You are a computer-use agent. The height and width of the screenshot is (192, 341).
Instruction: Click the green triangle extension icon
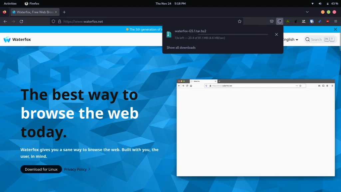coord(288,21)
